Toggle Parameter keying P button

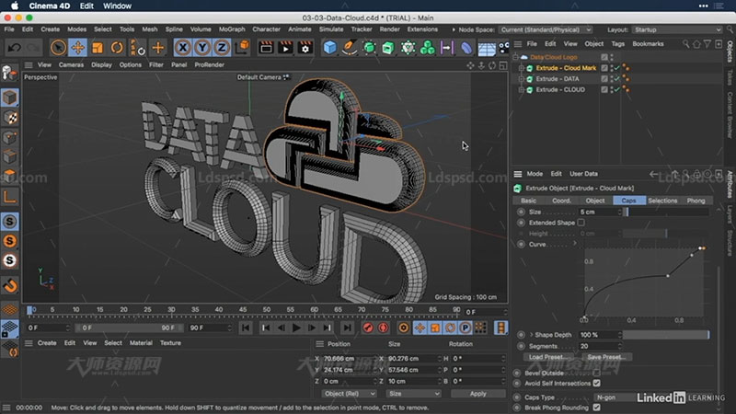465,328
